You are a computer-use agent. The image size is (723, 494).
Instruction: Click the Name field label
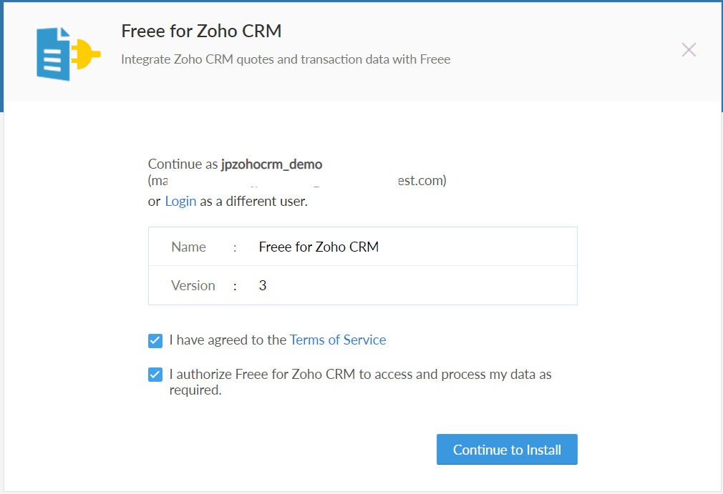188,247
